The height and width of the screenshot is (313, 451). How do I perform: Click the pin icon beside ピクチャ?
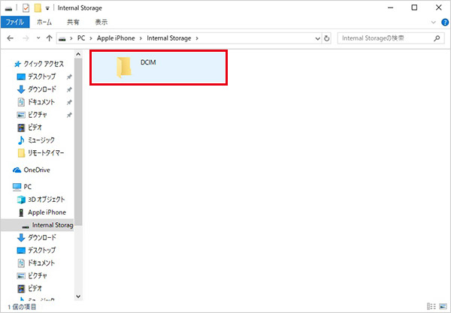pyautogui.click(x=69, y=115)
